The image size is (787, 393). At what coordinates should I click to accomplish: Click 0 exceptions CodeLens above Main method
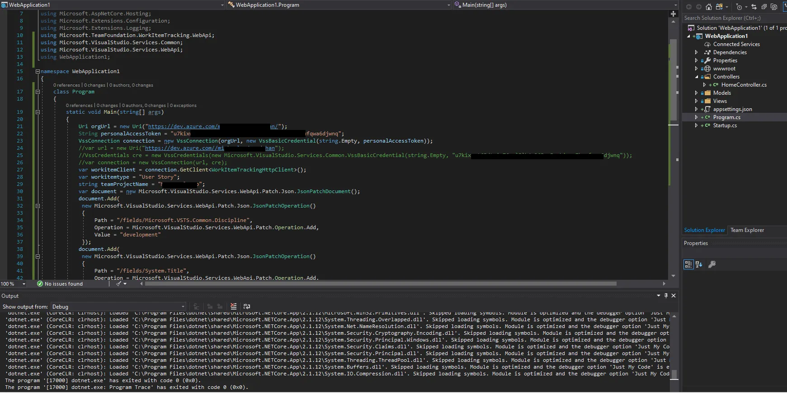[x=183, y=105]
